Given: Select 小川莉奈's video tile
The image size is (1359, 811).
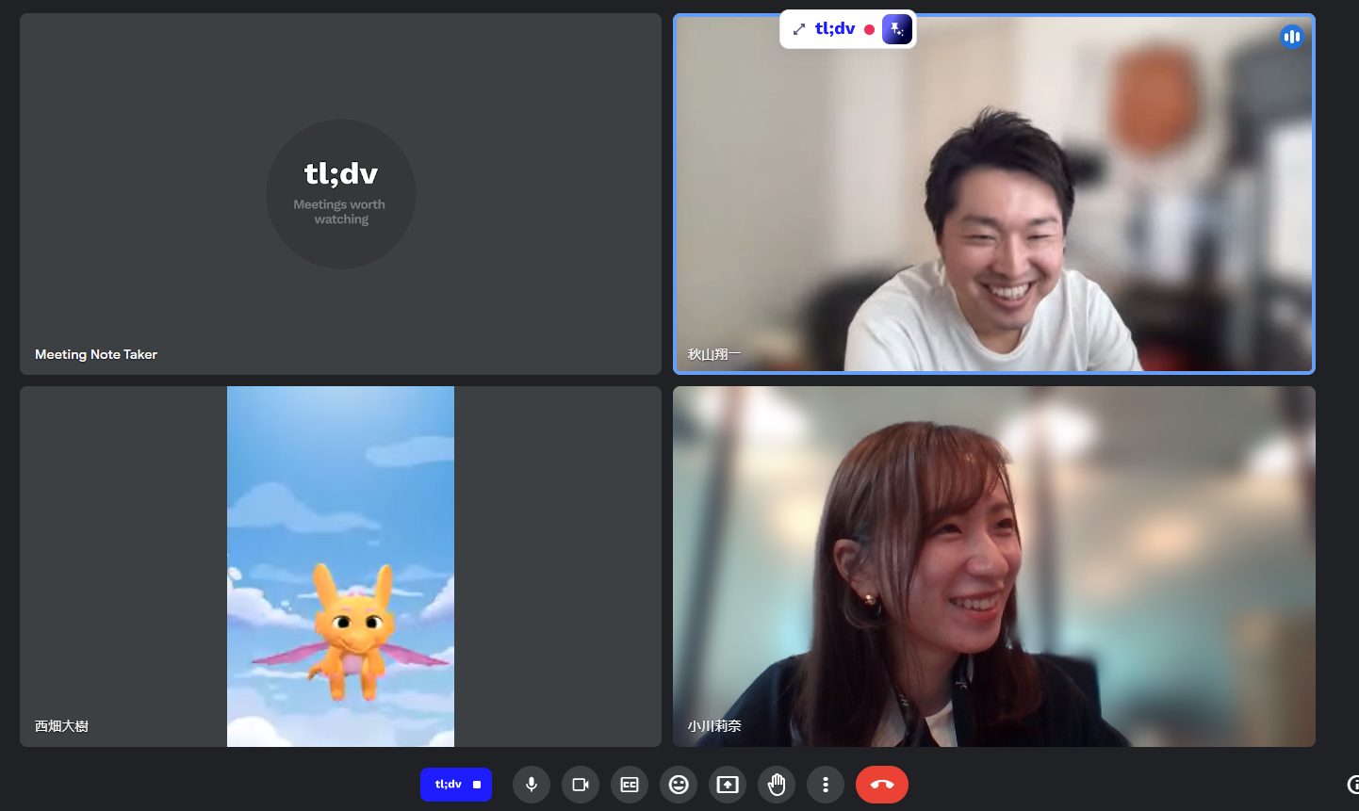Looking at the screenshot, I should [x=994, y=566].
